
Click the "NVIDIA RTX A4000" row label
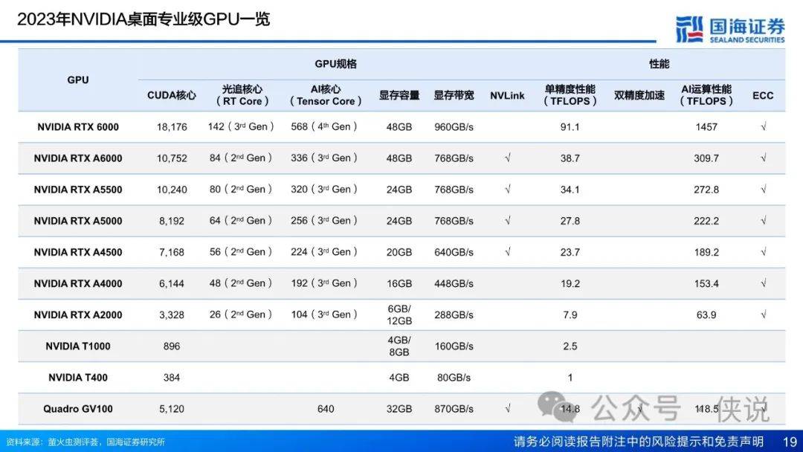[78, 283]
